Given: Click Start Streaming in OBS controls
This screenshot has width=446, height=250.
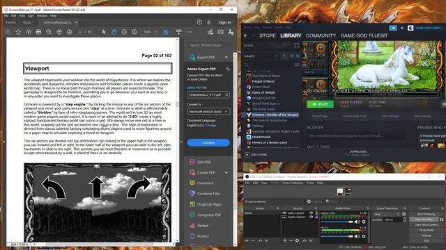Looking at the screenshot, I should 426,215.
